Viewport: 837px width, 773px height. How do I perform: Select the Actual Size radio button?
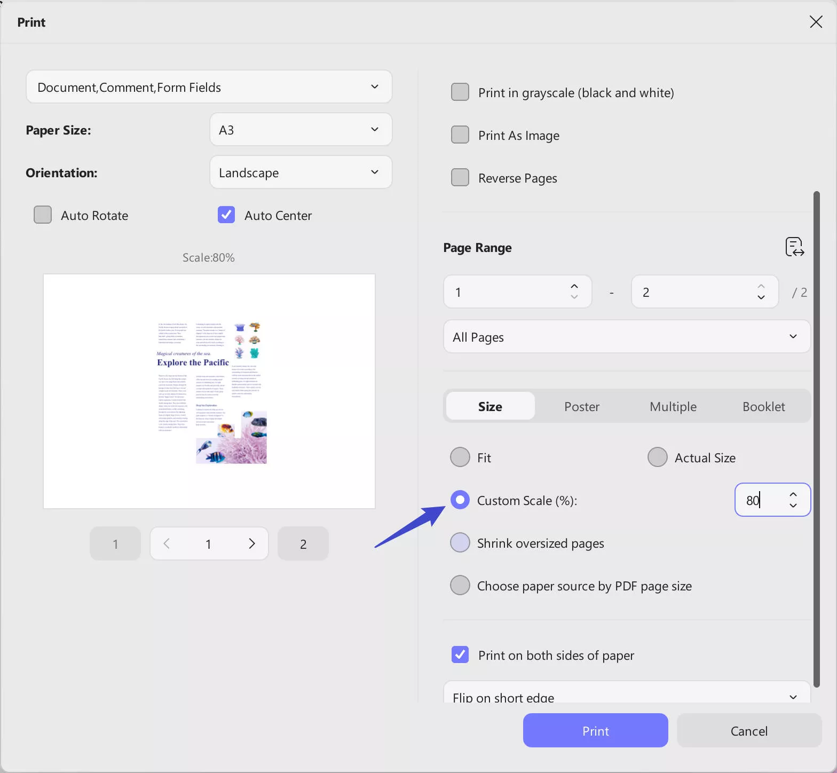[x=658, y=458]
